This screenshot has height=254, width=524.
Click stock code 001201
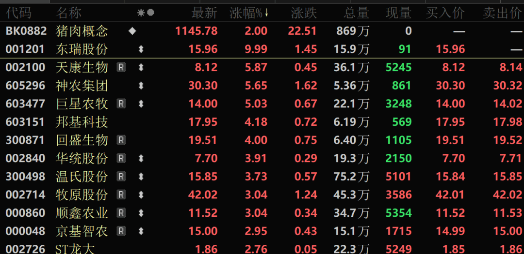coord(25,50)
